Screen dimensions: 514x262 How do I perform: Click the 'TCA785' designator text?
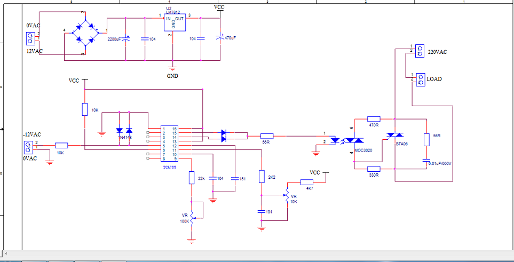(x=169, y=166)
